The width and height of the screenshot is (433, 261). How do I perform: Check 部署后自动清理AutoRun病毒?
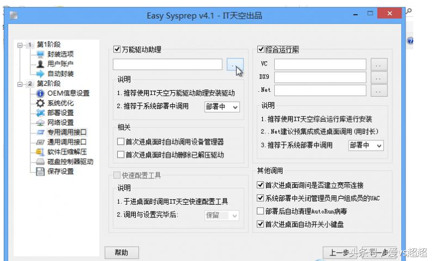pyautogui.click(x=260, y=211)
